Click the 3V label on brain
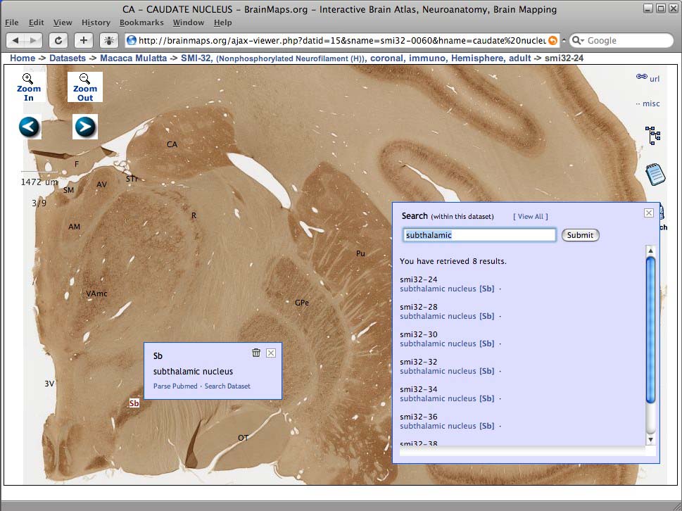Viewport: 682px width, 511px height. (49, 384)
